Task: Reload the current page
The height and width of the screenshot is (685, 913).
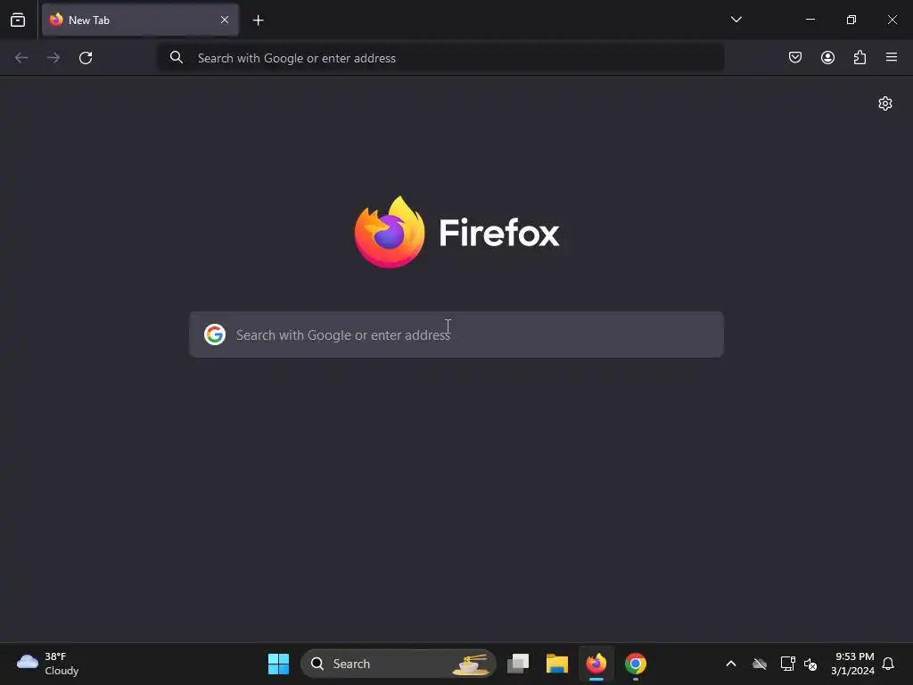Action: tap(86, 58)
